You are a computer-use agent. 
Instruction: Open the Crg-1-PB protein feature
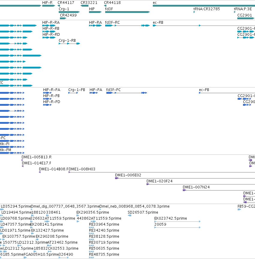point(73,93)
